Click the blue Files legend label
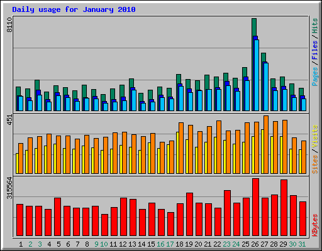The height and width of the screenshot is (251, 322). click(x=315, y=50)
